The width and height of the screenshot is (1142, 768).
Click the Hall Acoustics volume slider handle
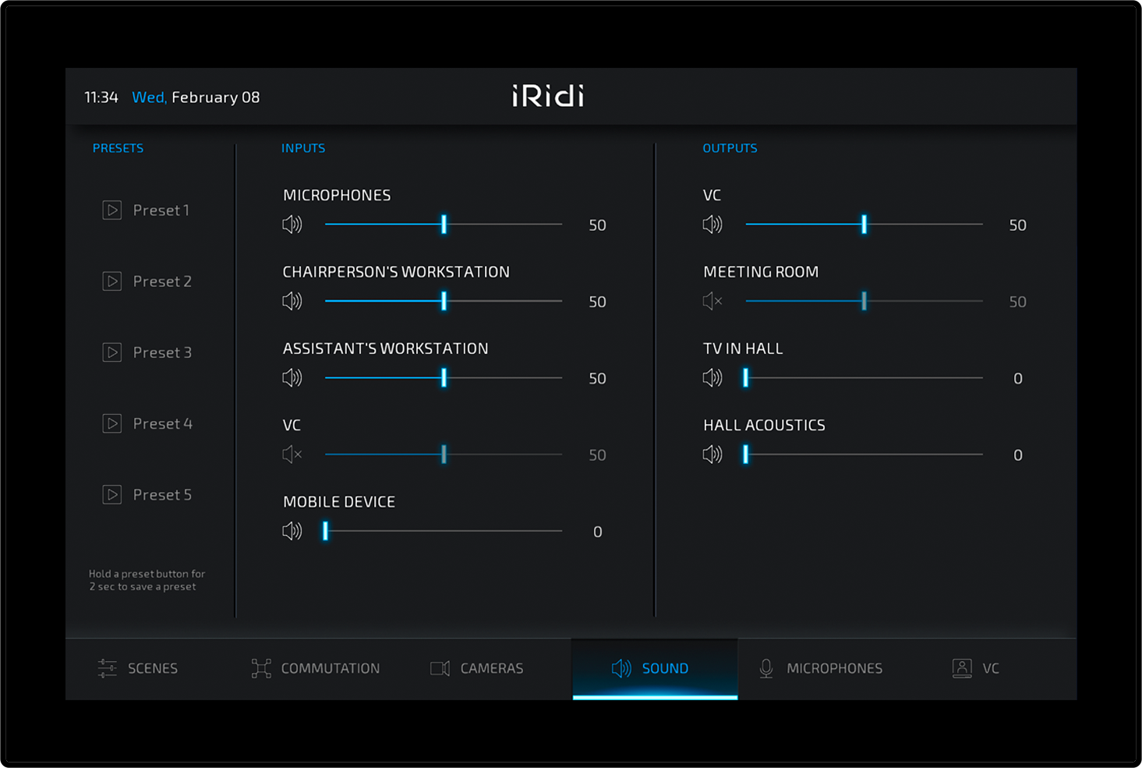[x=746, y=455]
